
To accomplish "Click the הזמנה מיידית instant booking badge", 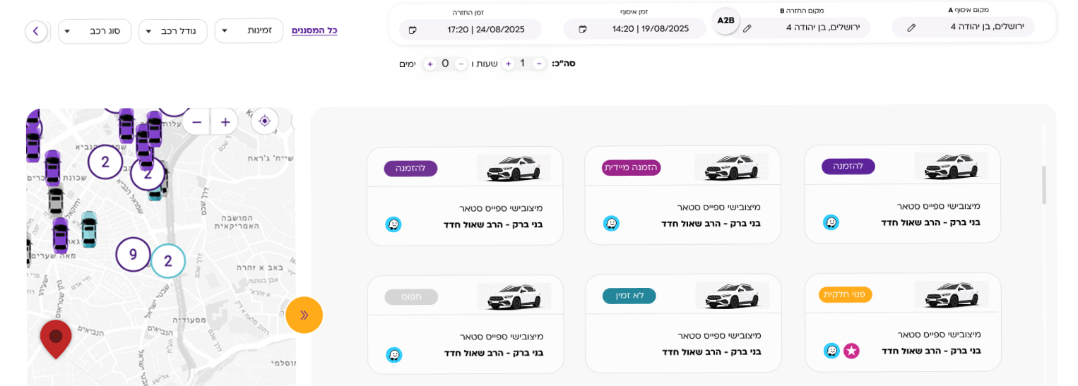I will point(631,167).
